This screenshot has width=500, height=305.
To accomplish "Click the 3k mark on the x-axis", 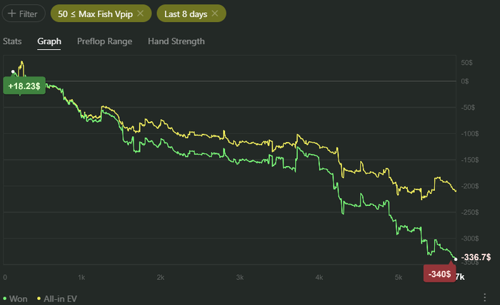I will pos(241,277).
